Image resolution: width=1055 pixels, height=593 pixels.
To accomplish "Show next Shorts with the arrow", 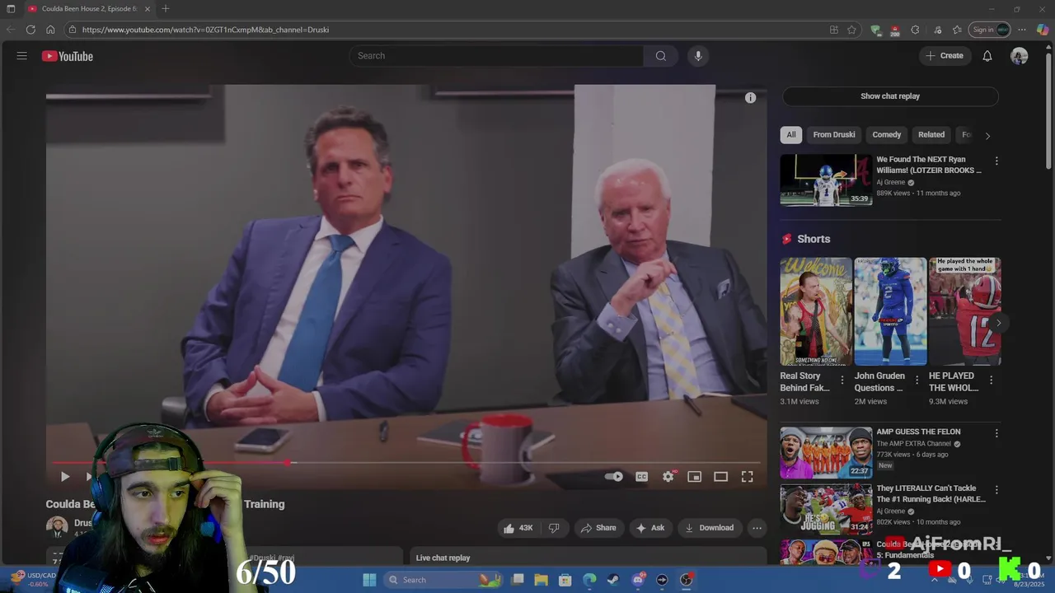I will tap(998, 323).
